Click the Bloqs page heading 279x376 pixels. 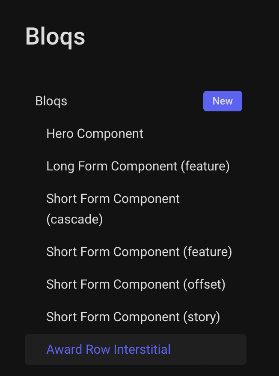55,37
